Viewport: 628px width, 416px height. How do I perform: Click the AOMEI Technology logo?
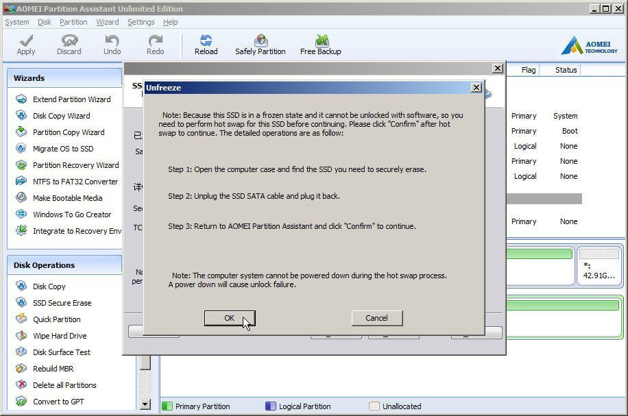point(589,45)
